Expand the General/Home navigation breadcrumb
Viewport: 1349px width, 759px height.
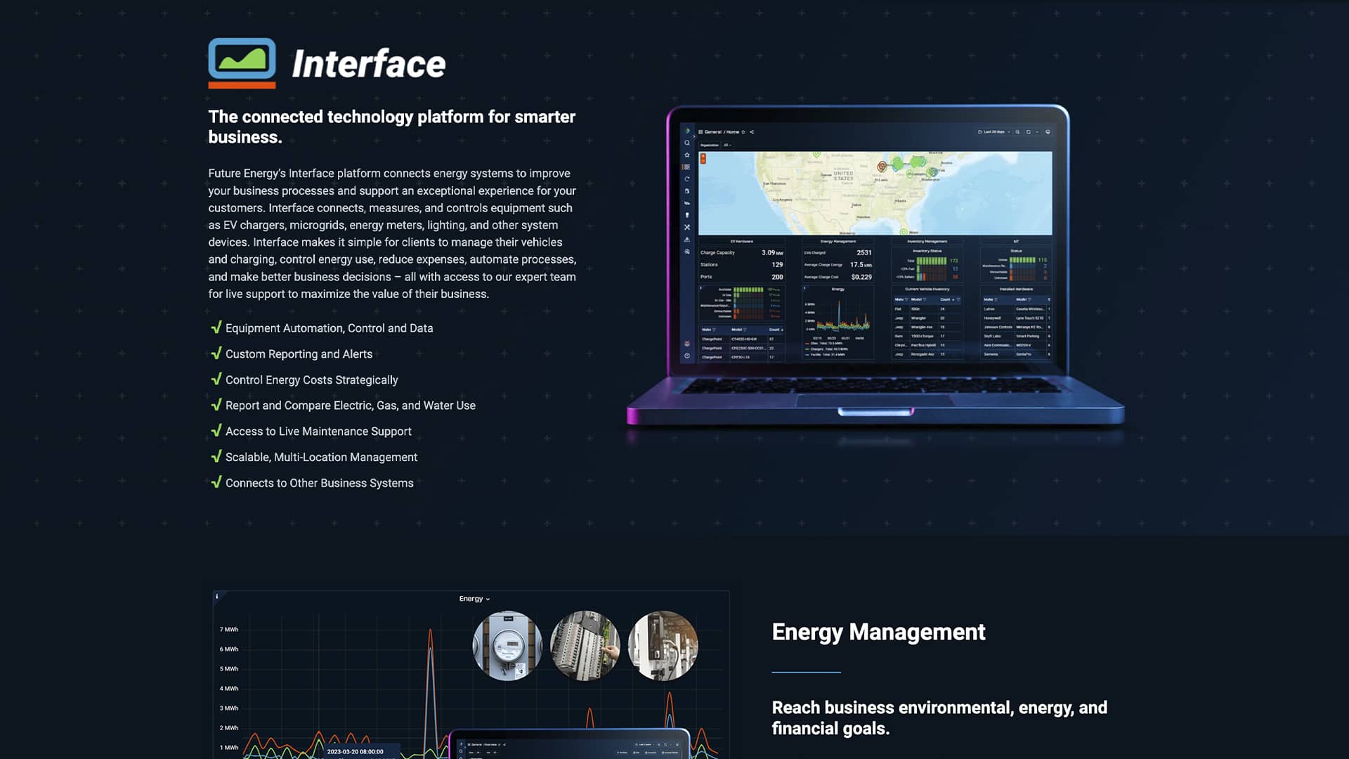[x=723, y=131]
